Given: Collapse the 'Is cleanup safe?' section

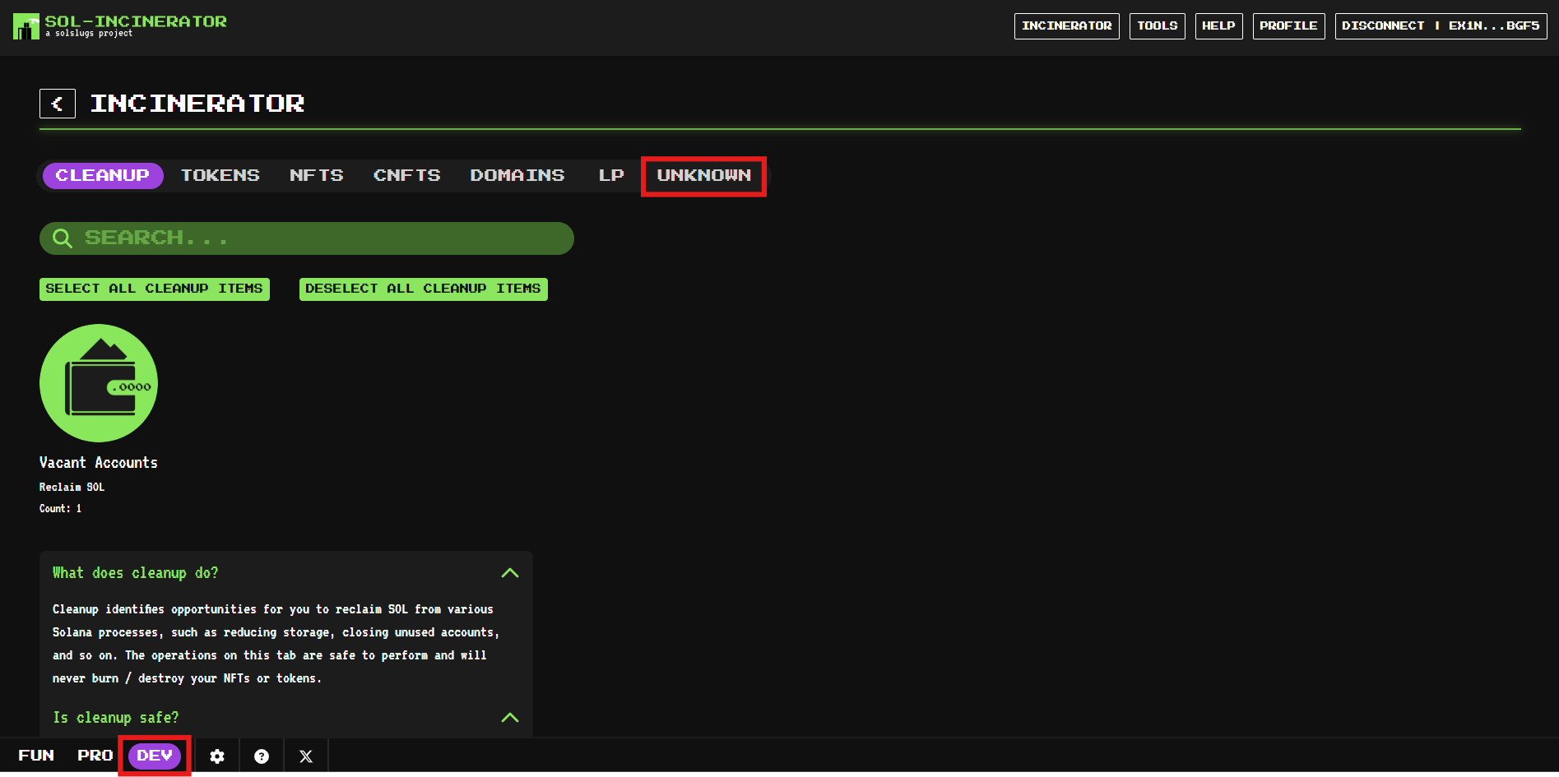Looking at the screenshot, I should (x=510, y=718).
